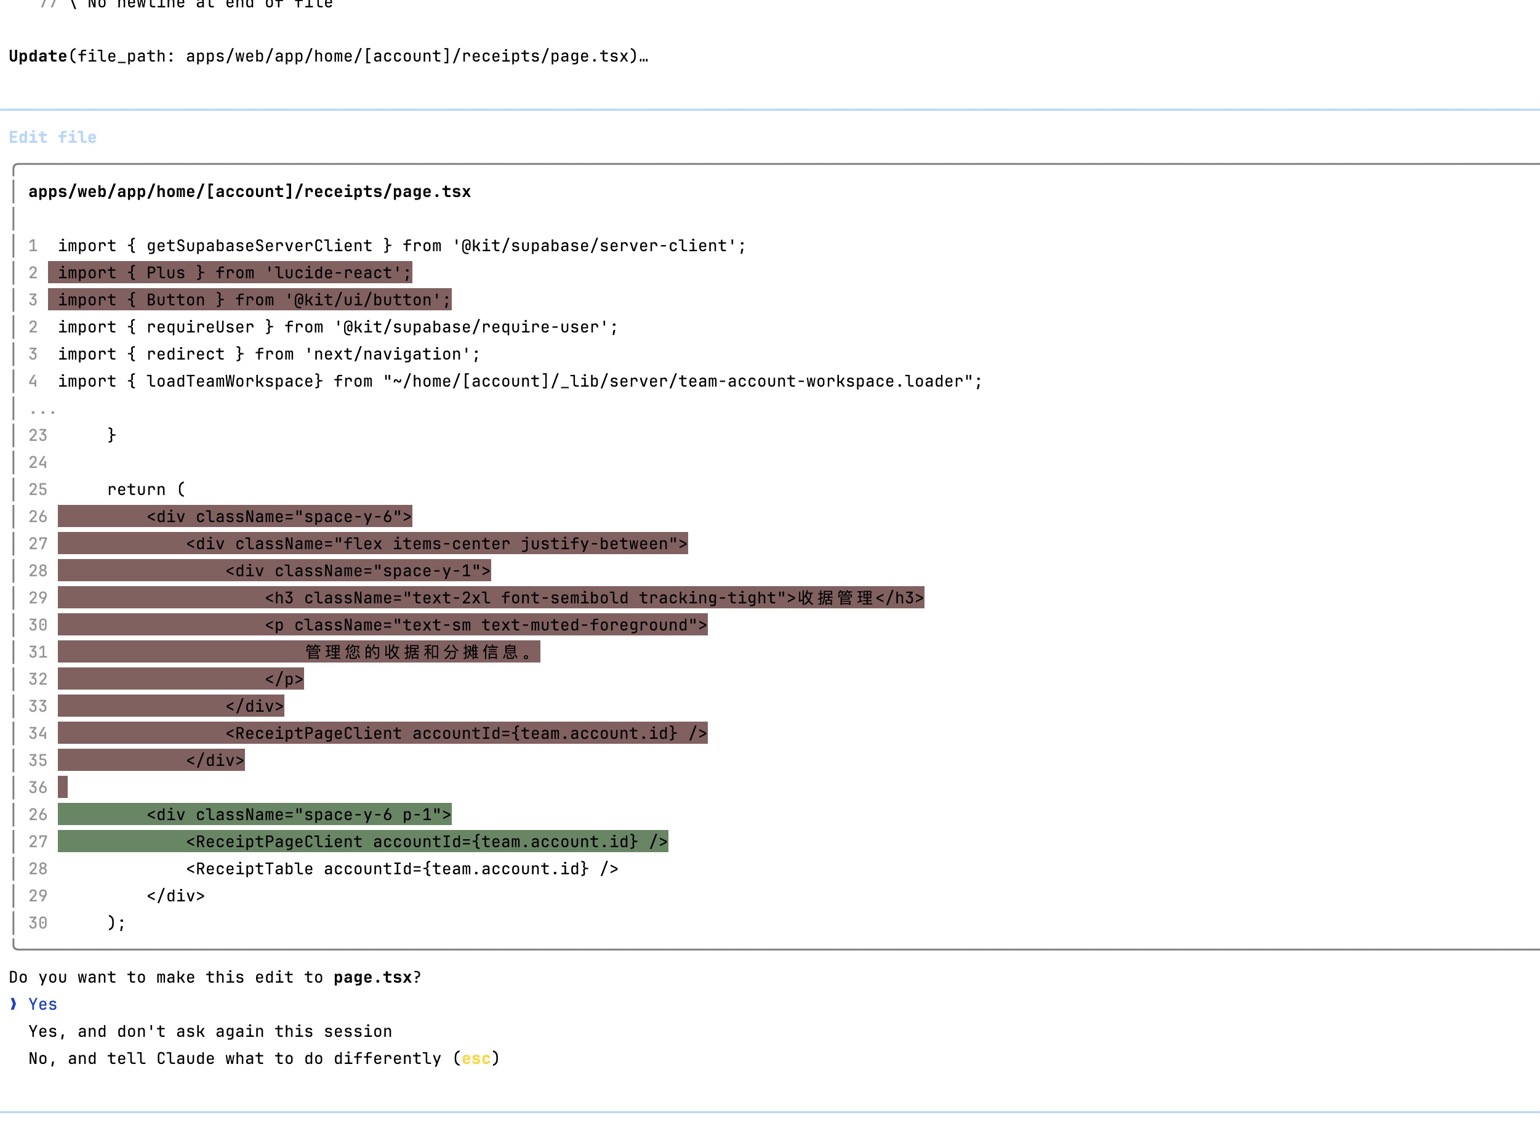Click removed line div className="space-y-6"

tap(235, 517)
